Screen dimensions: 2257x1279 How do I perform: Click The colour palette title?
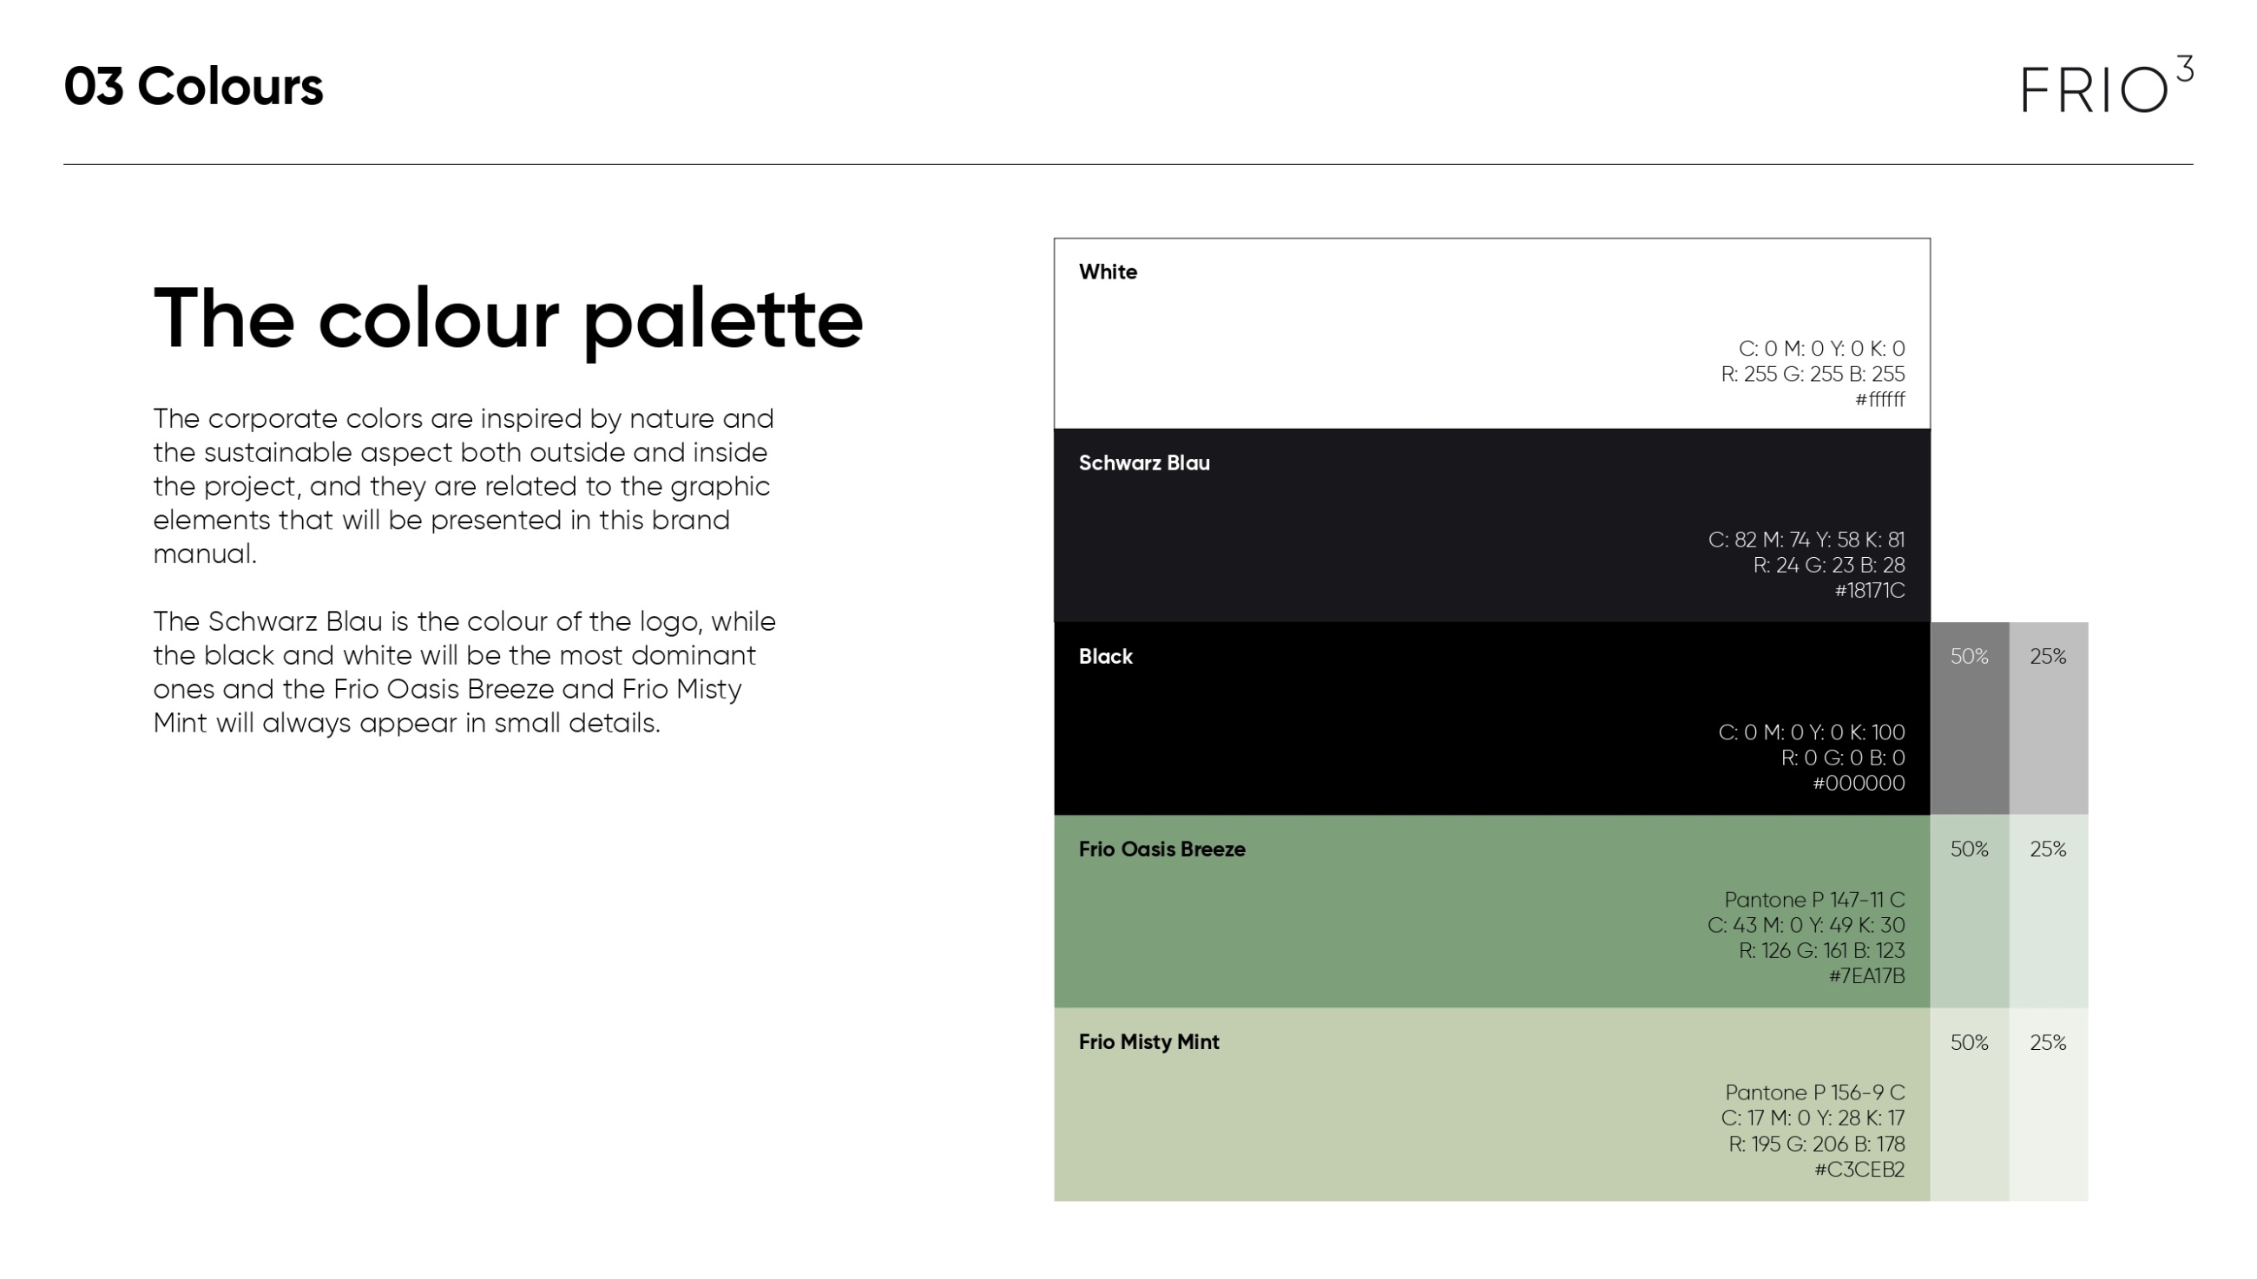(508, 318)
